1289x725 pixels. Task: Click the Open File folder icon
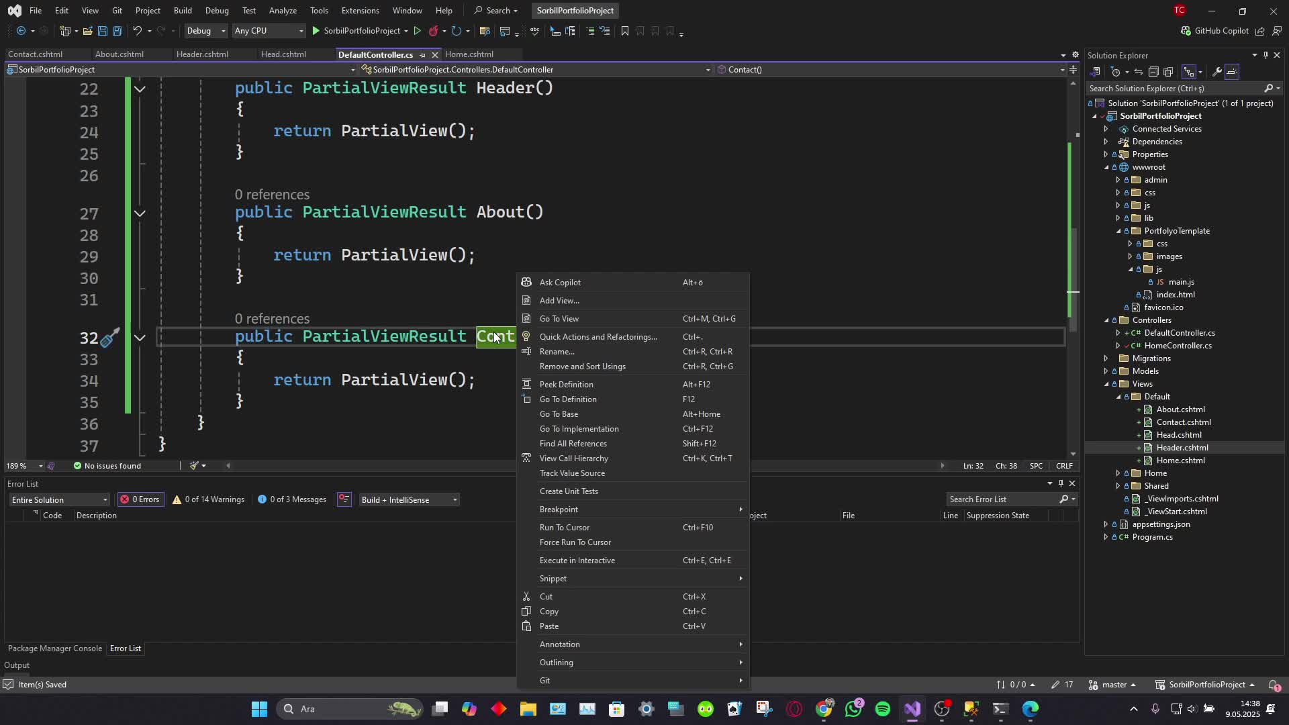point(87,31)
